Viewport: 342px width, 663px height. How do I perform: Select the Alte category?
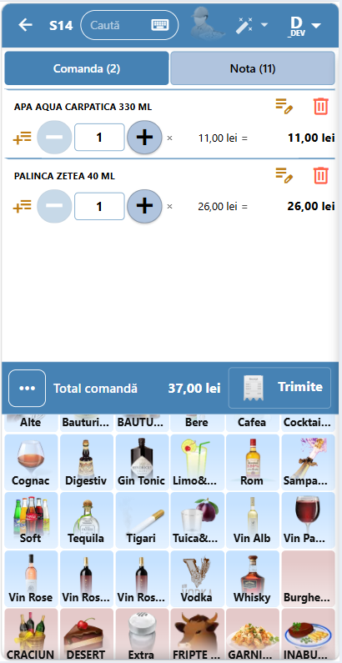[31, 423]
